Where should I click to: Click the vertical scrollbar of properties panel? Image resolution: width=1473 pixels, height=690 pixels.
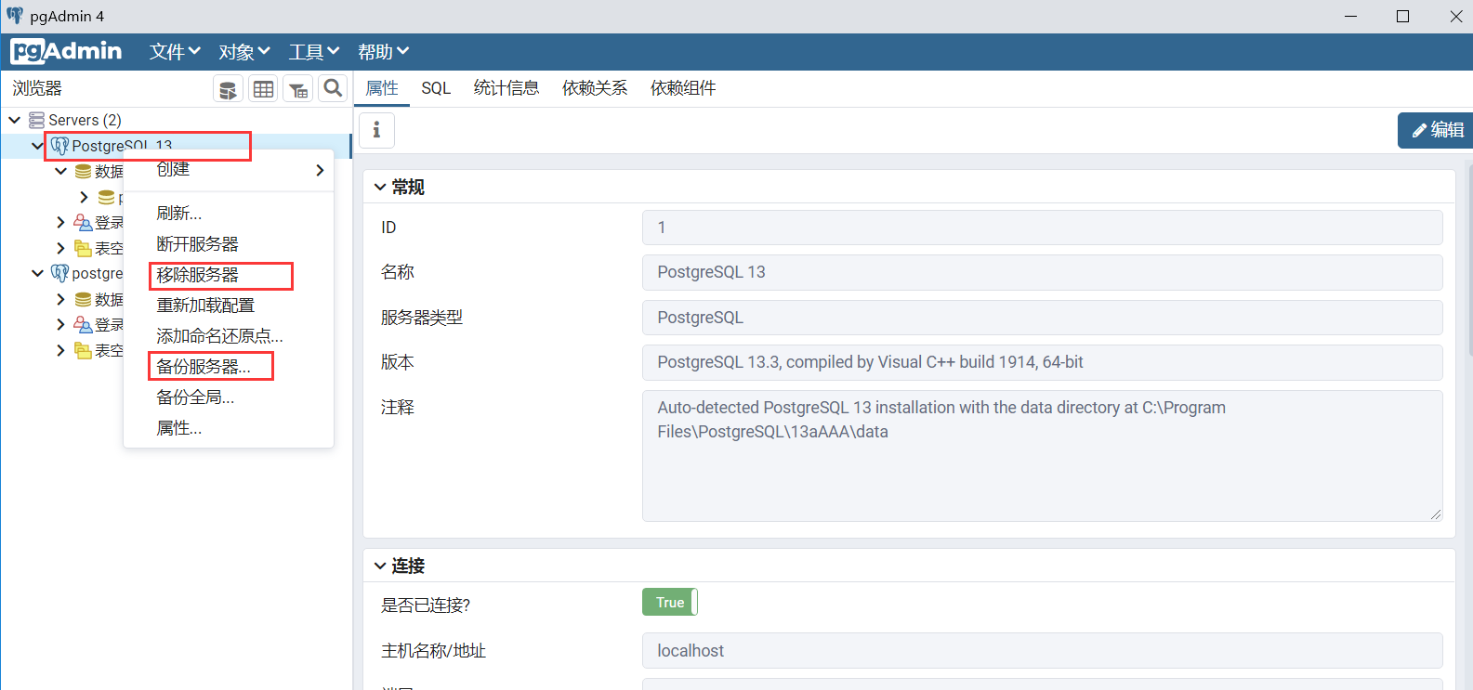1469,260
